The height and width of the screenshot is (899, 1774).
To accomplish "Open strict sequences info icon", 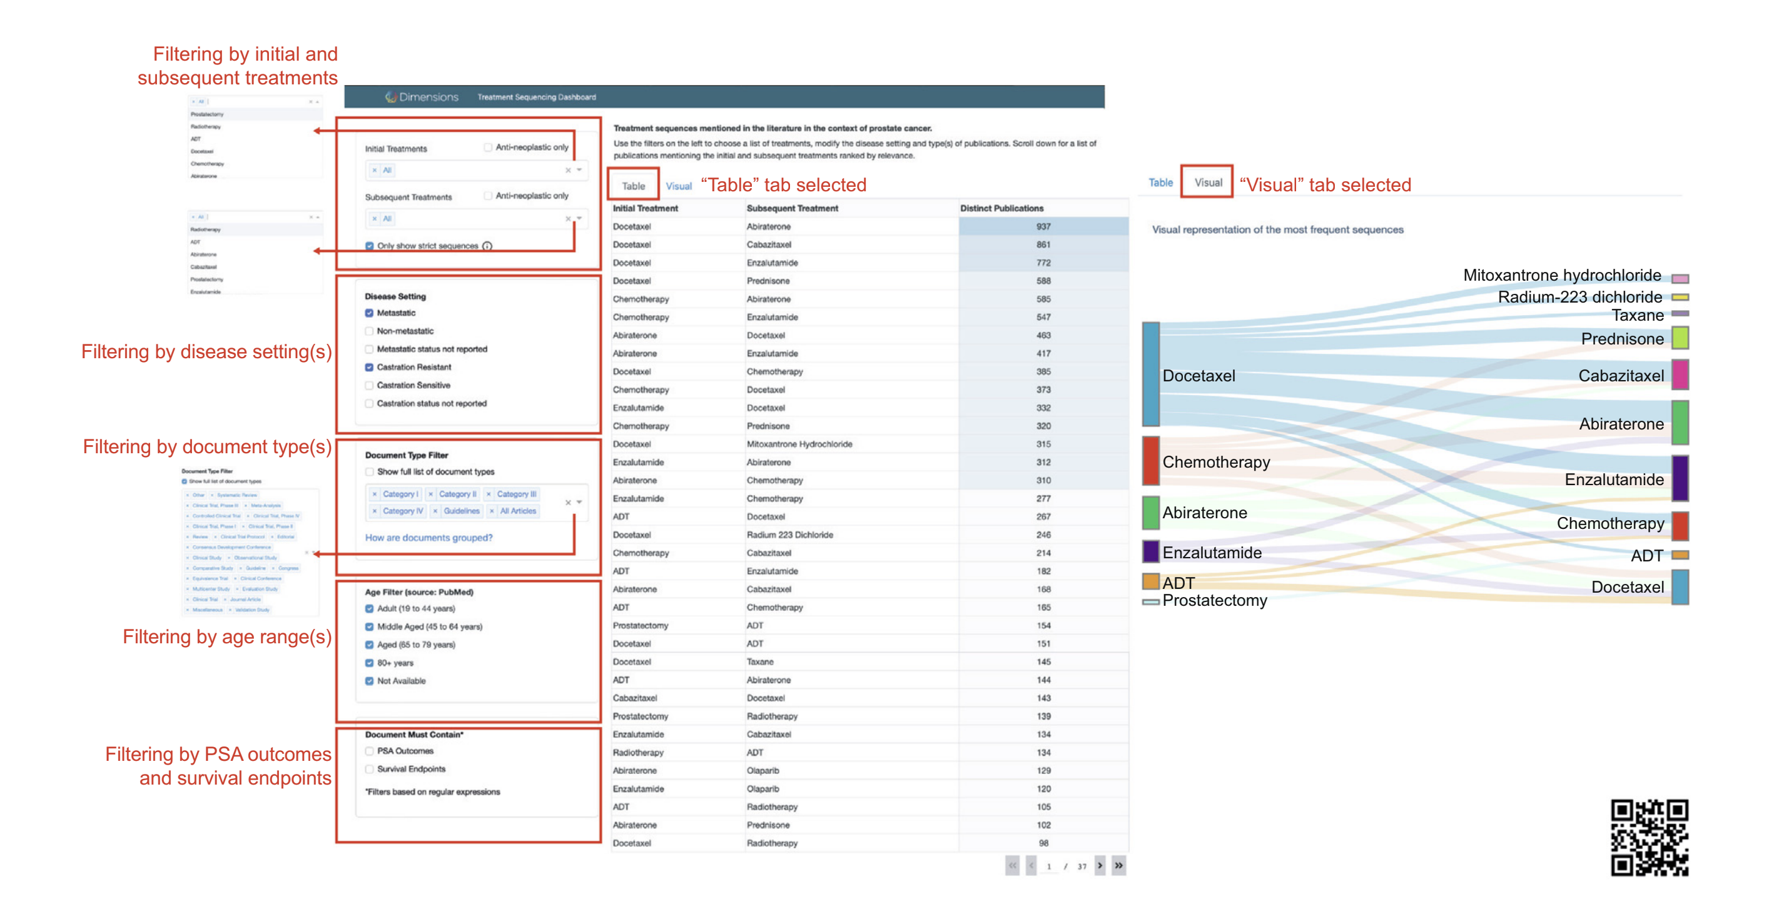I will click(487, 246).
